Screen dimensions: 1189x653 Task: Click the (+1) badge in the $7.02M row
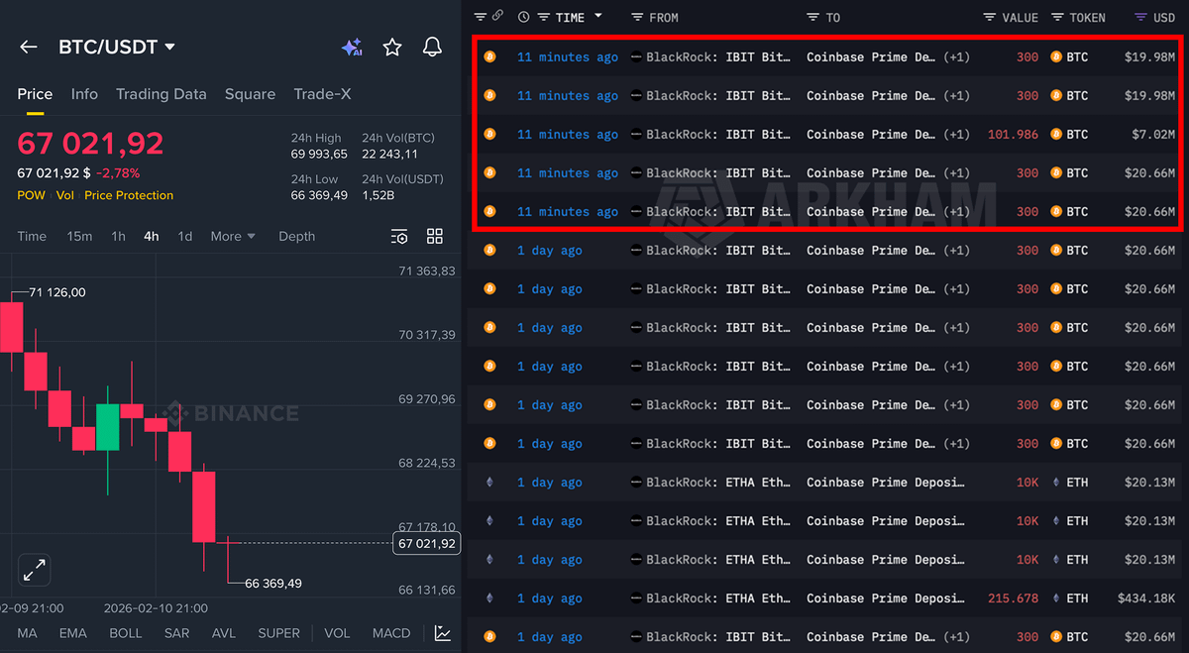point(957,134)
